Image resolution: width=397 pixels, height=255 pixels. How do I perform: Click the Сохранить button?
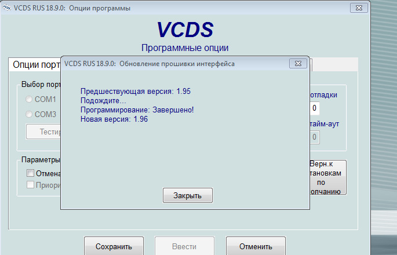(x=114, y=246)
